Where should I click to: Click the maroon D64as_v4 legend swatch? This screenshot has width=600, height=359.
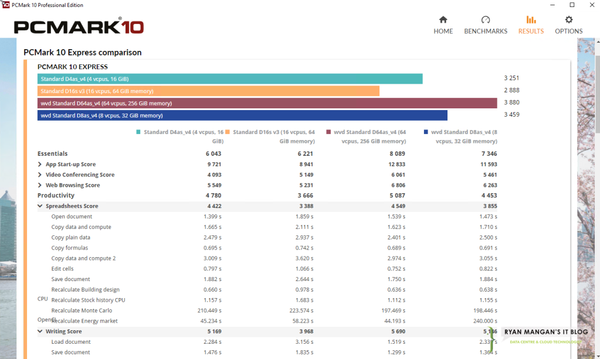click(328, 132)
